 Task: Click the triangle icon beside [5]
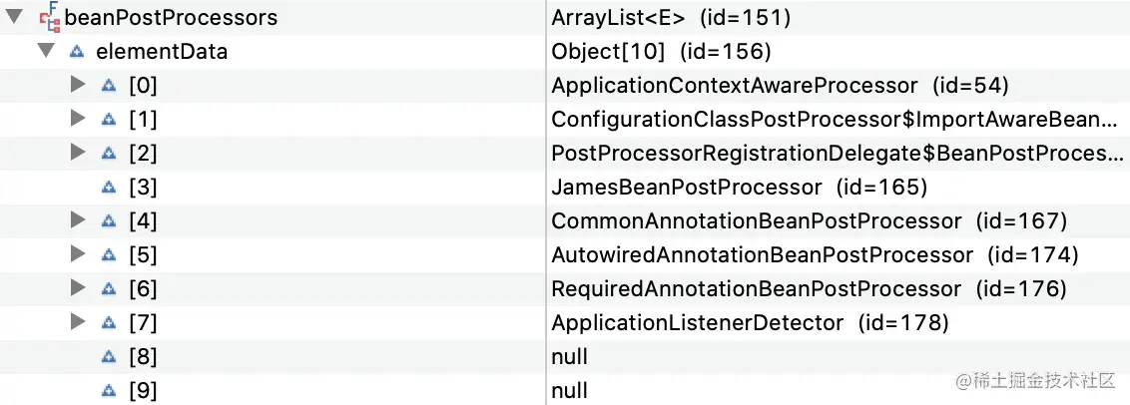(109, 255)
